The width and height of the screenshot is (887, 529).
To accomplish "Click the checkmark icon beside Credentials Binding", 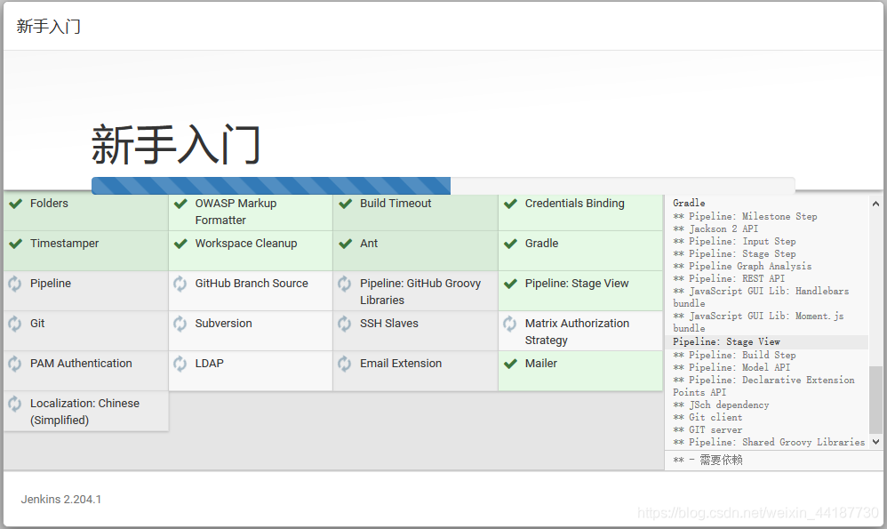I will coord(510,204).
